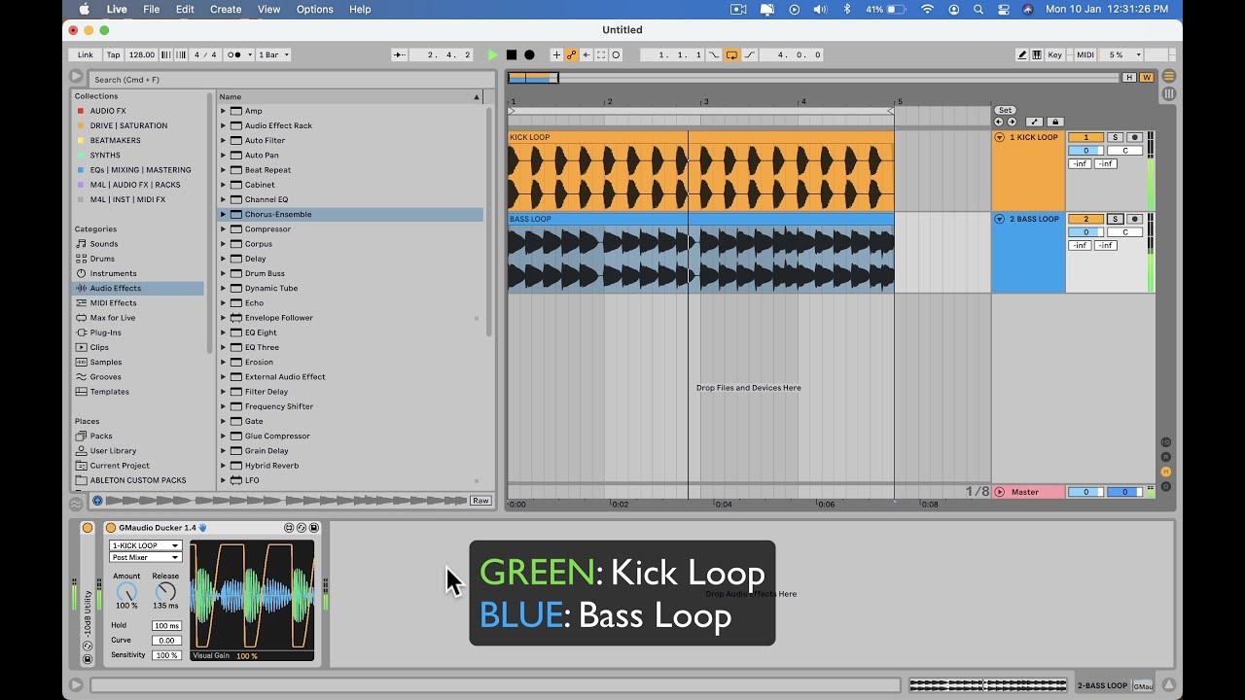Viewport: 1245px width, 700px height.
Task: Toggle Draw Mode pencil icon
Action: click(1022, 55)
